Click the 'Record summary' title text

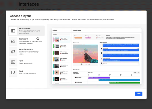(26, 49)
